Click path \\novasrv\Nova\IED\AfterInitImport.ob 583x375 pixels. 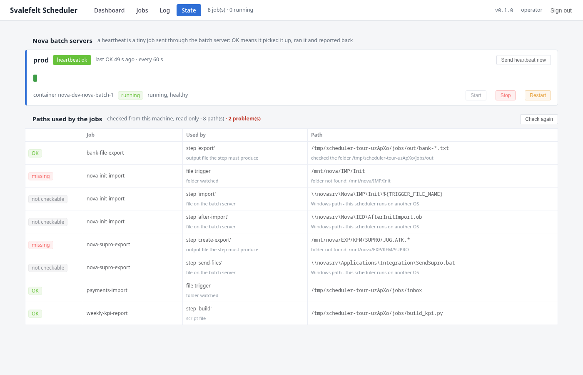point(366,217)
